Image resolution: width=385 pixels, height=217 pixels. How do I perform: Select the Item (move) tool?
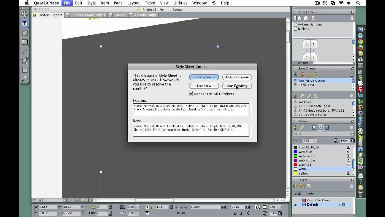coord(25,14)
